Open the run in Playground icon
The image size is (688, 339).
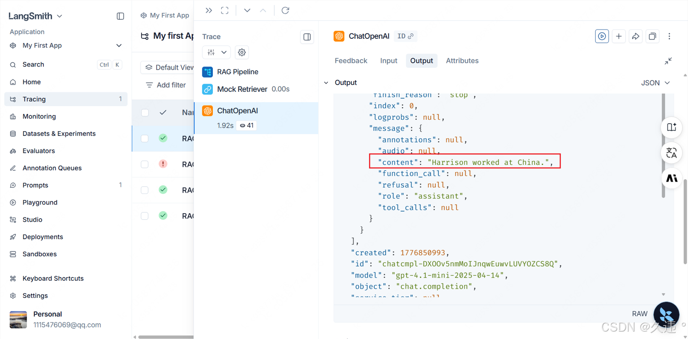602,36
